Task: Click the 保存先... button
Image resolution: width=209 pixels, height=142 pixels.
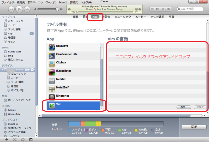Action: point(200,107)
